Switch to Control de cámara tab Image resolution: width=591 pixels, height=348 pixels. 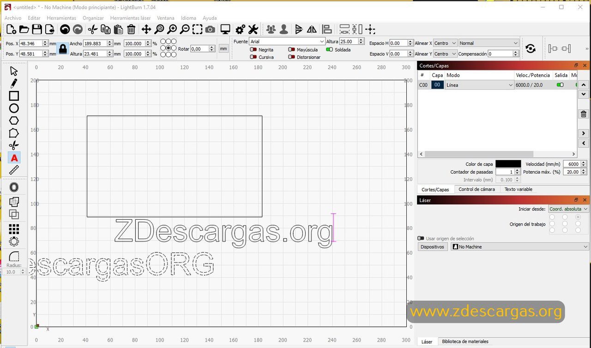pos(476,189)
